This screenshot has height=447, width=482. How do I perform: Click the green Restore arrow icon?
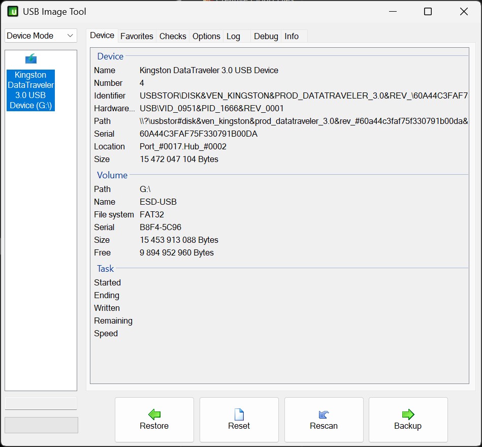(154, 414)
